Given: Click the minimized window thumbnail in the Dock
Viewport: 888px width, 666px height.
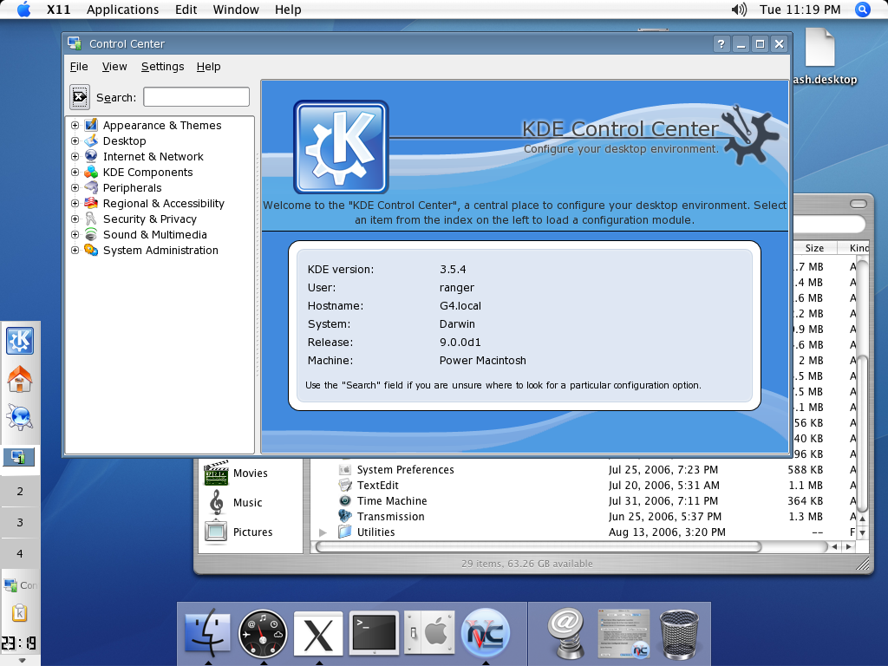Looking at the screenshot, I should tap(624, 634).
